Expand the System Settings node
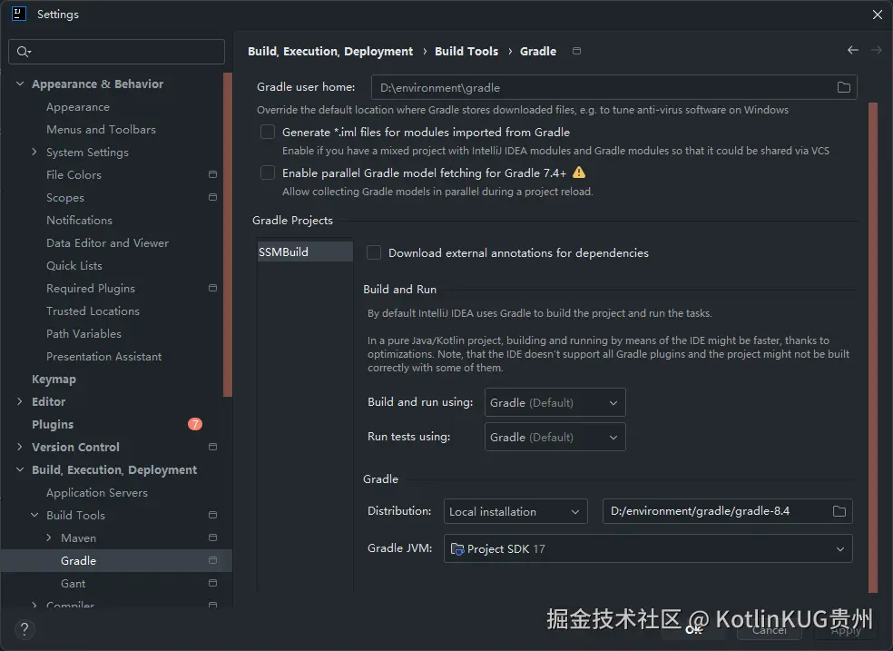 click(34, 152)
